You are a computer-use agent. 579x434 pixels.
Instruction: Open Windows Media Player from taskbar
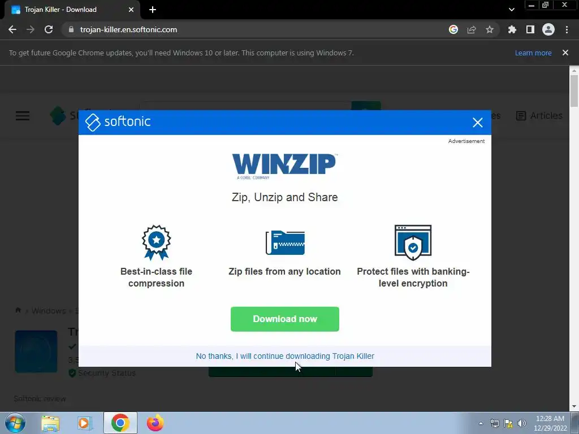tap(85, 423)
